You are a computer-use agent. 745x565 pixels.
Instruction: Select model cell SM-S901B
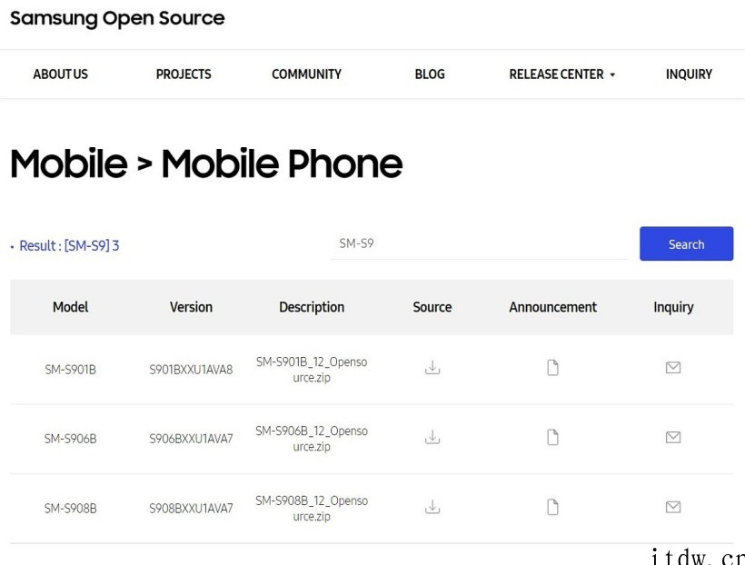pyautogui.click(x=70, y=369)
